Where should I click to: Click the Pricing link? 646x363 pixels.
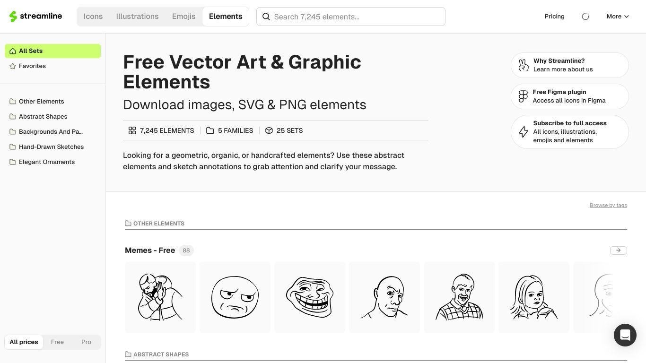(x=554, y=17)
